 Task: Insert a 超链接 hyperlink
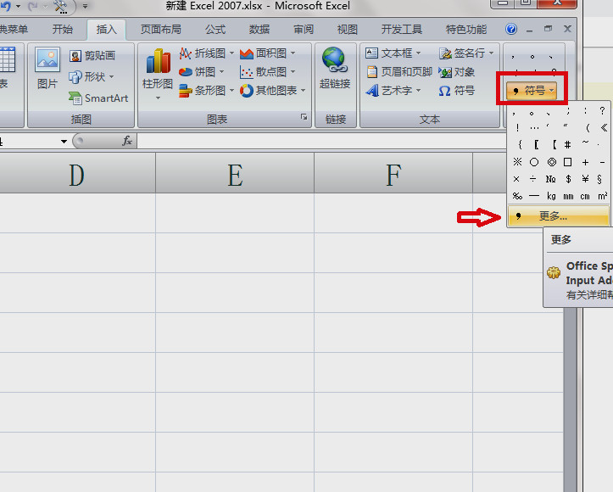(335, 68)
